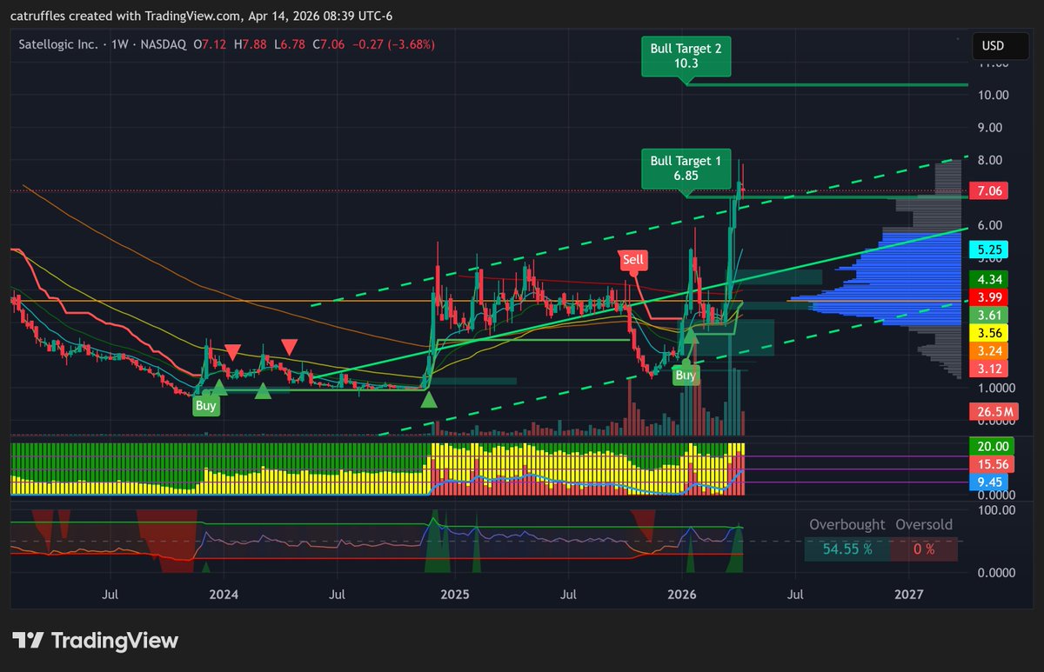1044x672 pixels.
Task: Click the cyan 5.25 price tag
Action: point(987,249)
